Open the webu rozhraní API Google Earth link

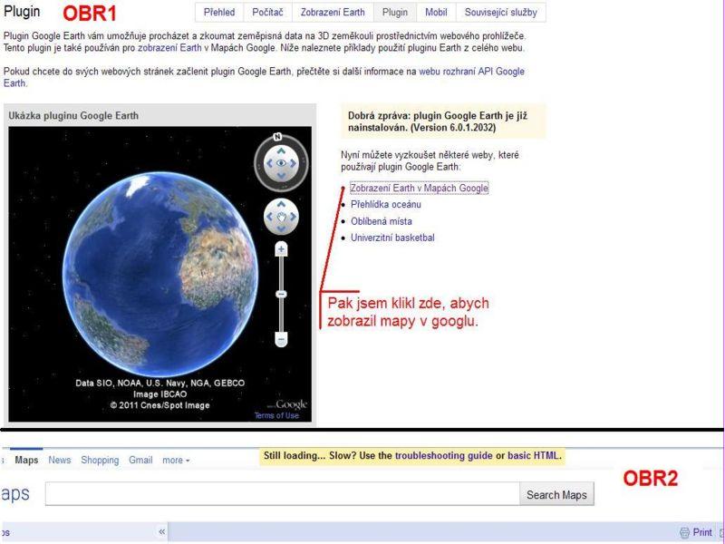[x=471, y=72]
